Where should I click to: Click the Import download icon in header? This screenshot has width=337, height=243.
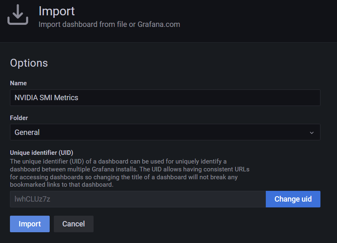point(18,14)
